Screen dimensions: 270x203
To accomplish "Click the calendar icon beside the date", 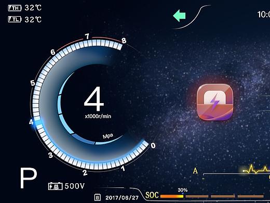I will coord(97,197).
